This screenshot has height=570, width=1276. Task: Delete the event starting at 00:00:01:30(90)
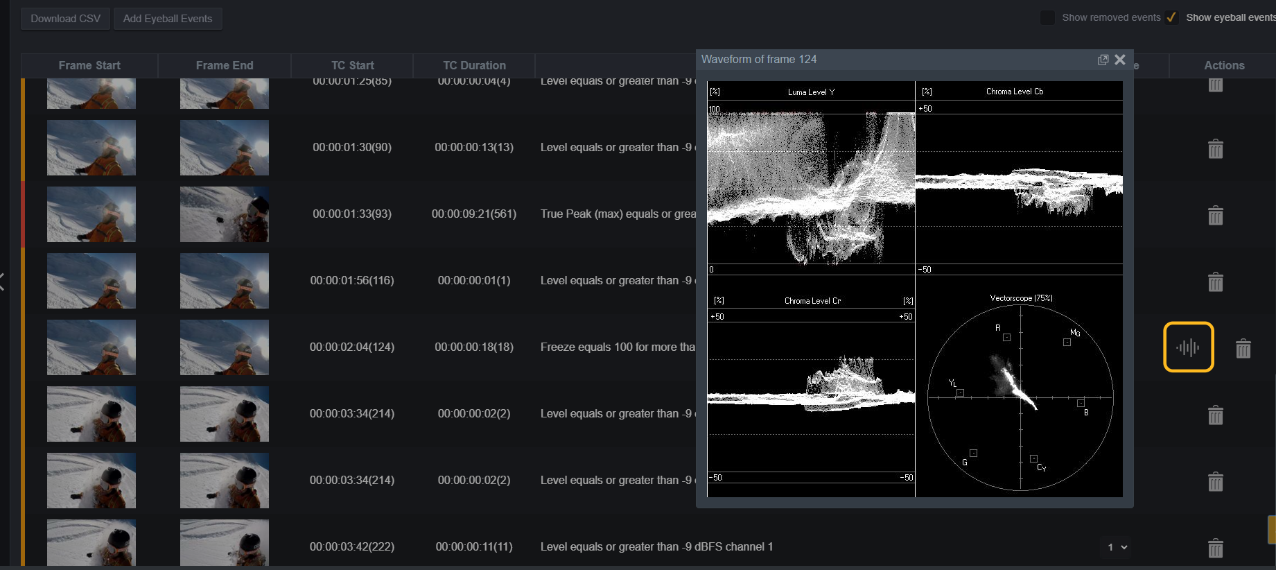pyautogui.click(x=1216, y=148)
